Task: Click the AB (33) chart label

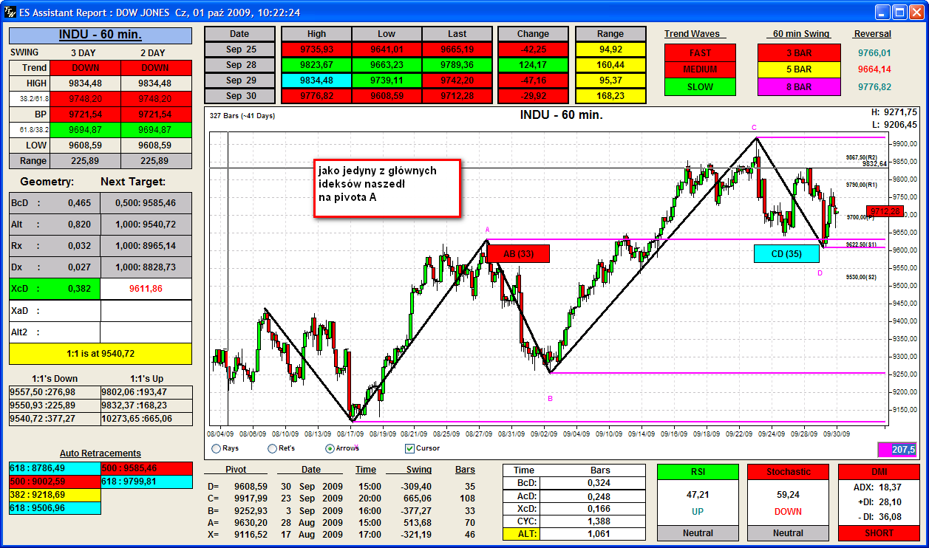Action: point(518,254)
